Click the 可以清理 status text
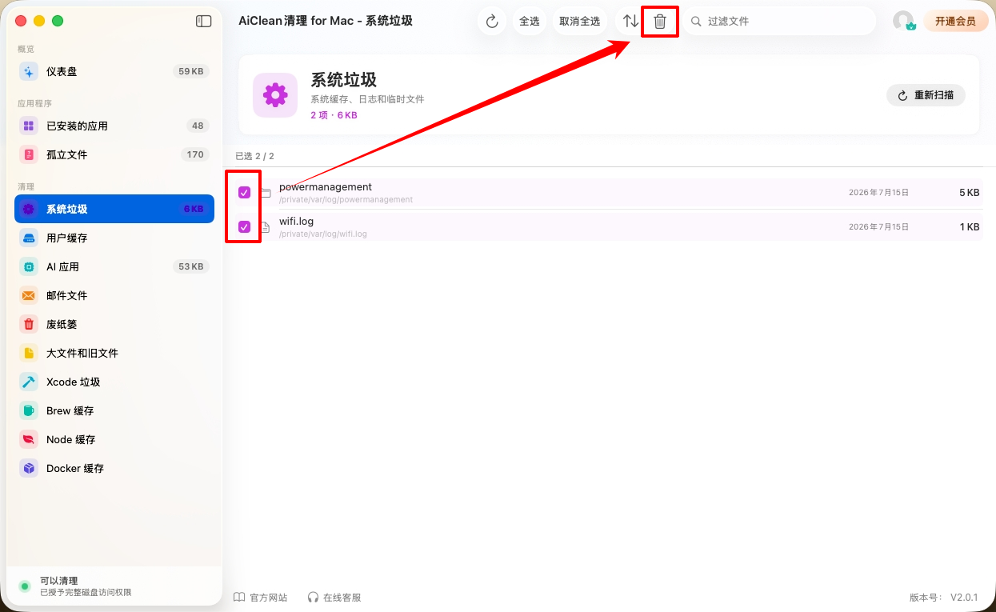Image resolution: width=996 pixels, height=612 pixels. pyautogui.click(x=59, y=581)
